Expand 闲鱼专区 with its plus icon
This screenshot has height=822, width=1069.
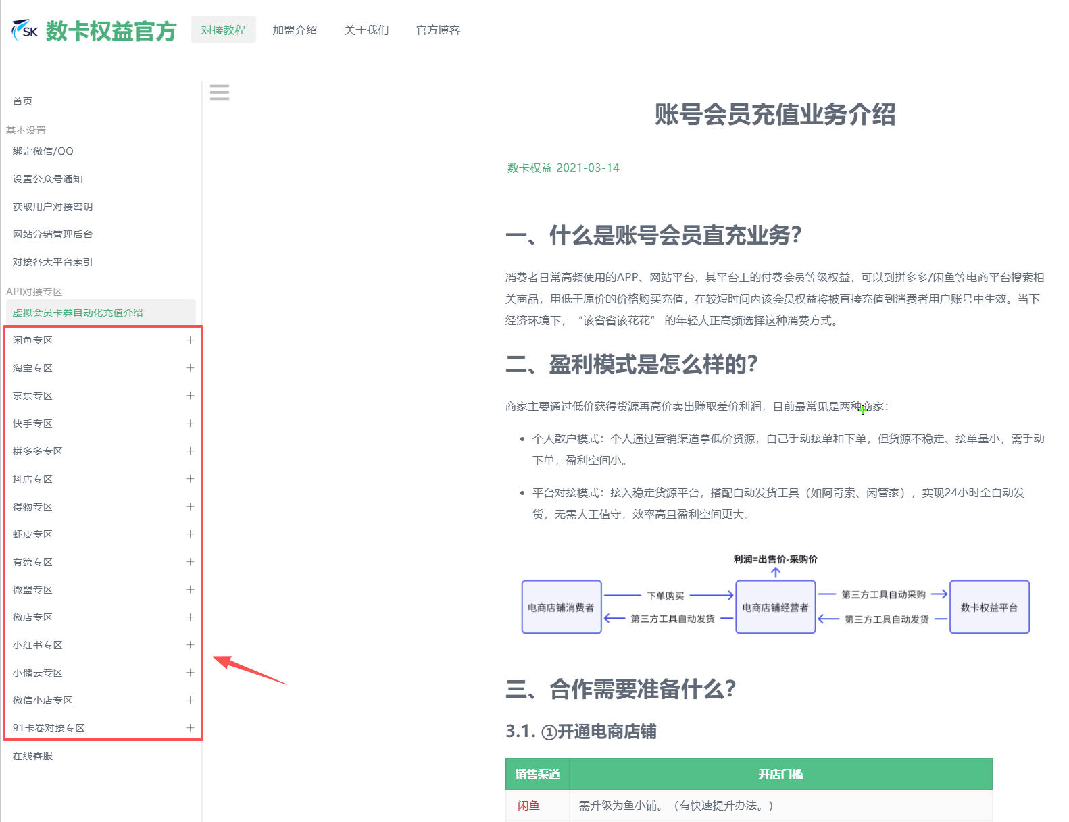pos(190,340)
